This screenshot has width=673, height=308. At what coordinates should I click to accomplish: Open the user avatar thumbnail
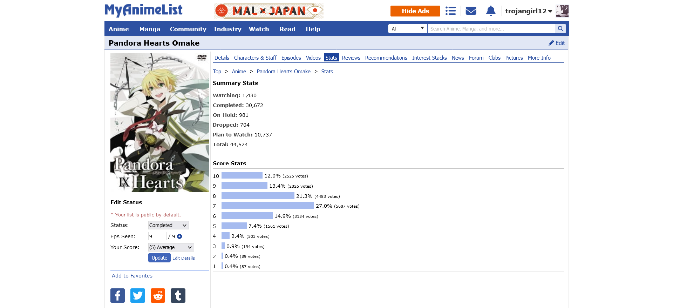pos(562,11)
